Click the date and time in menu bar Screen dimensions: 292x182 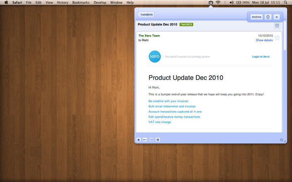pos(266,3)
